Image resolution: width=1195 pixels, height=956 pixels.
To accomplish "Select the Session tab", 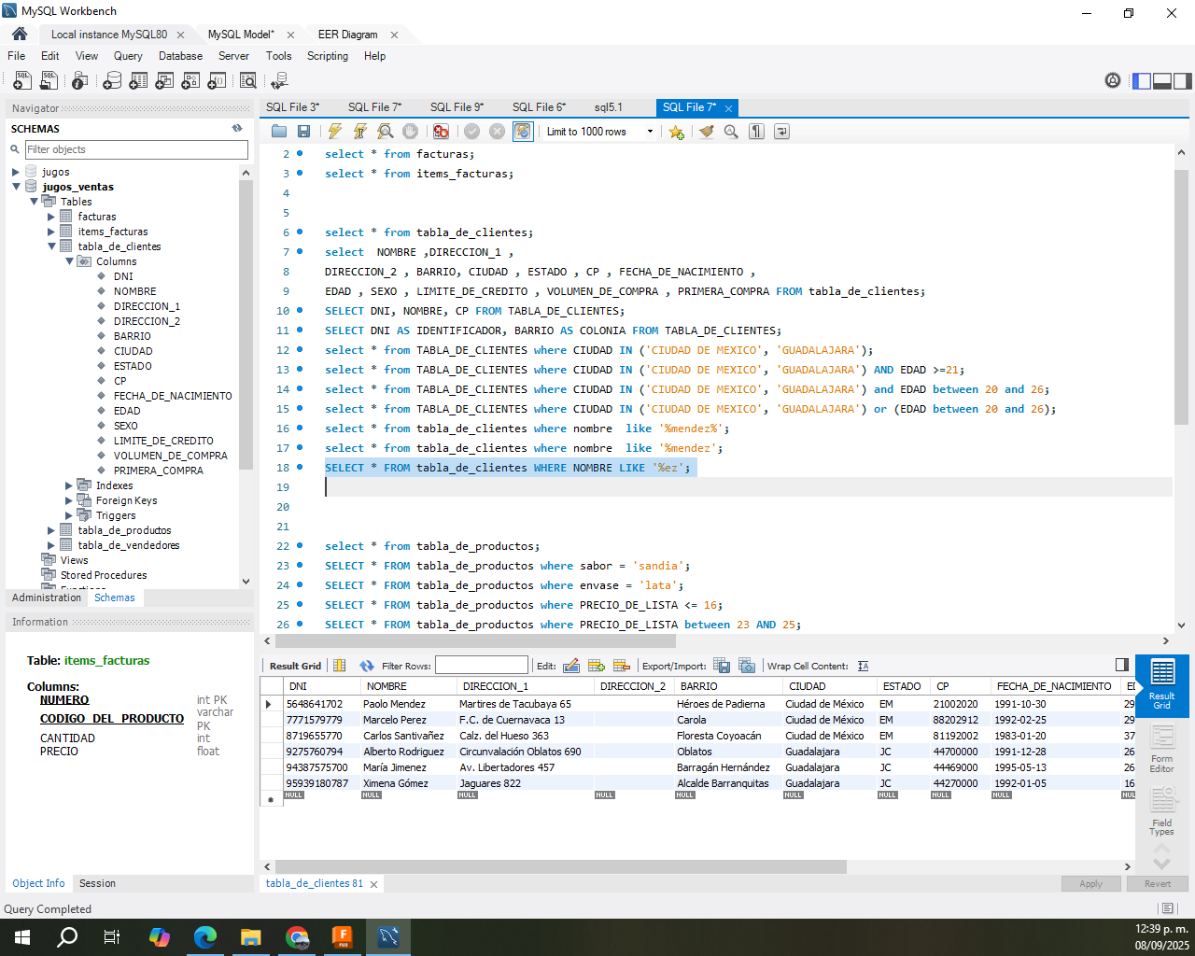I will tap(97, 883).
